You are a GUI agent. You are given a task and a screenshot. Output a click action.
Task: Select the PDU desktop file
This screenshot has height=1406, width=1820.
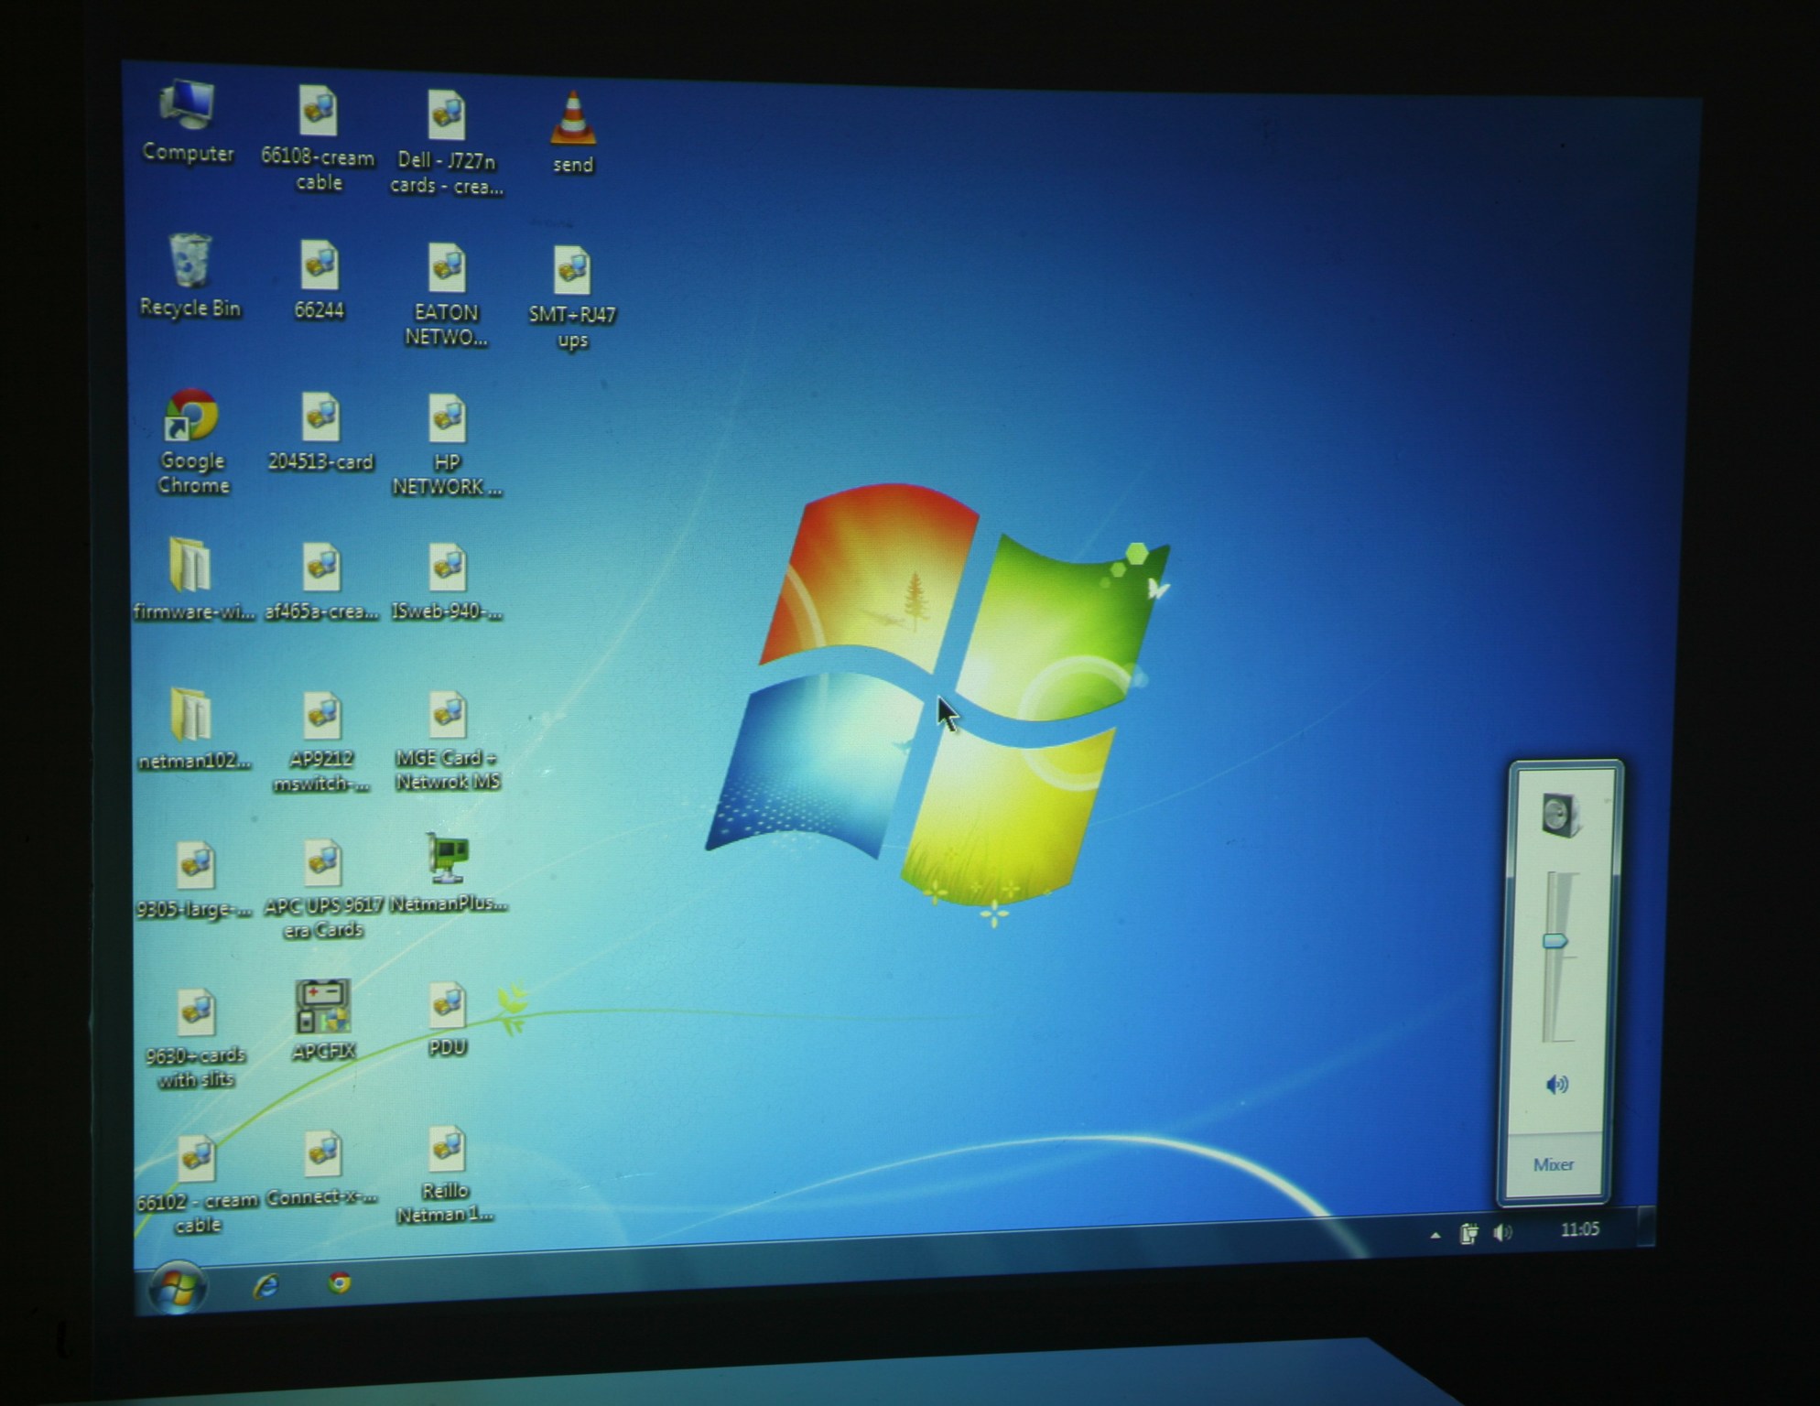[448, 1020]
